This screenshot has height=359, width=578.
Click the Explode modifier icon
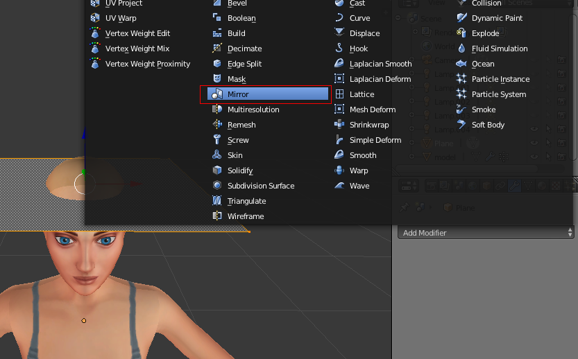pyautogui.click(x=461, y=33)
